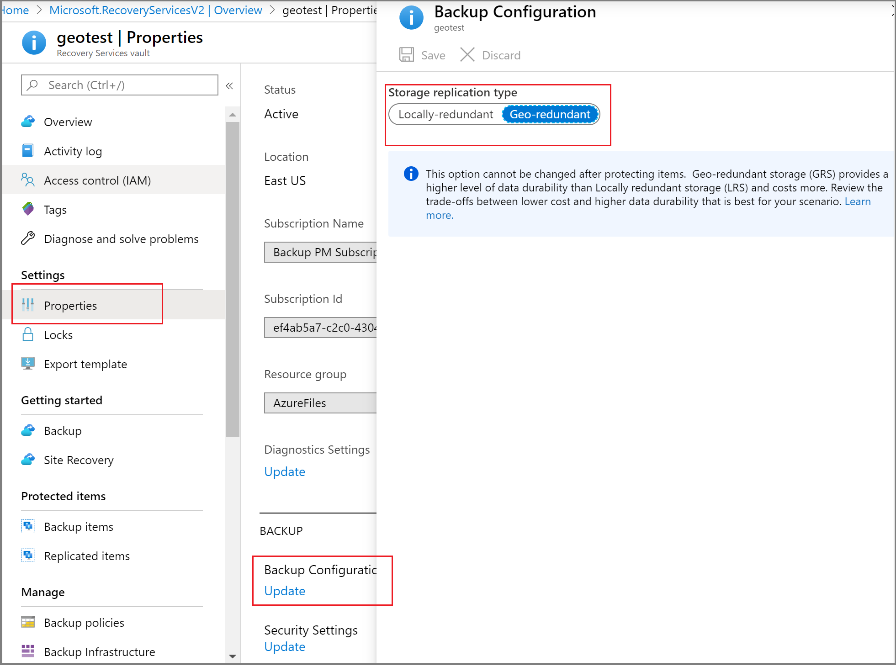Click the Diagnose and solve problems icon
Viewport: 896px width, 667px height.
[x=29, y=238]
